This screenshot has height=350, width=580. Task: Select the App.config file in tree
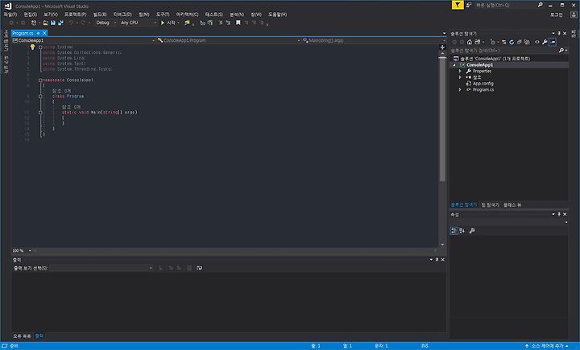click(483, 84)
